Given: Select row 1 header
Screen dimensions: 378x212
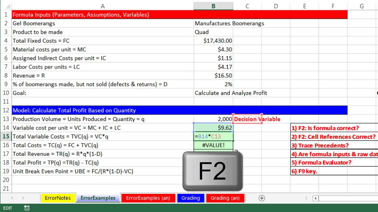Looking at the screenshot, I should pos(6,14).
